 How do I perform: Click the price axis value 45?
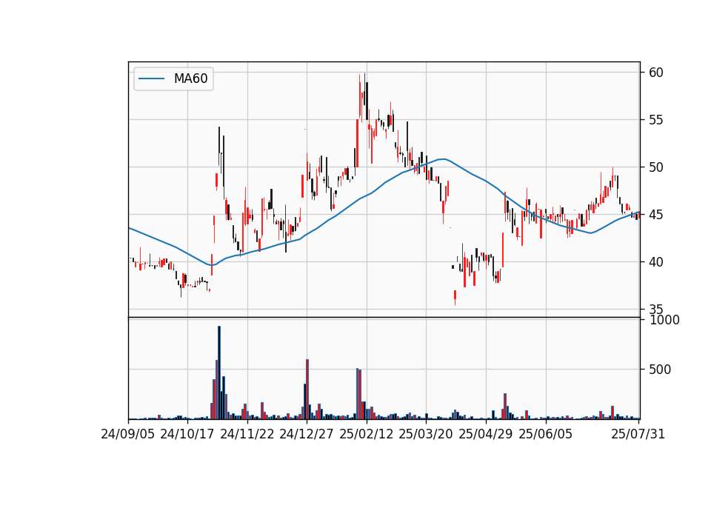pos(655,215)
